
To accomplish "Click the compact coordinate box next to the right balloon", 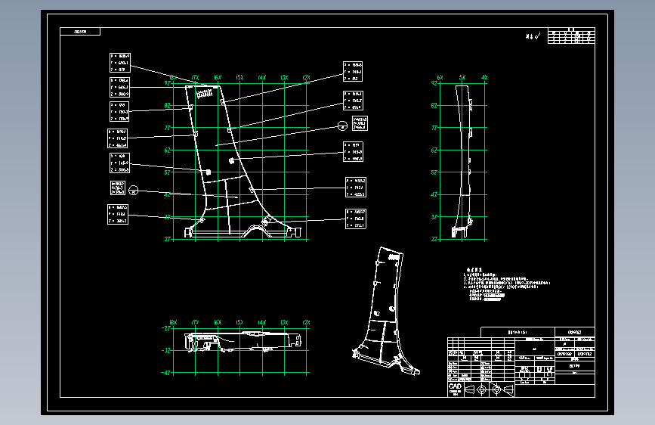I will point(360,123).
